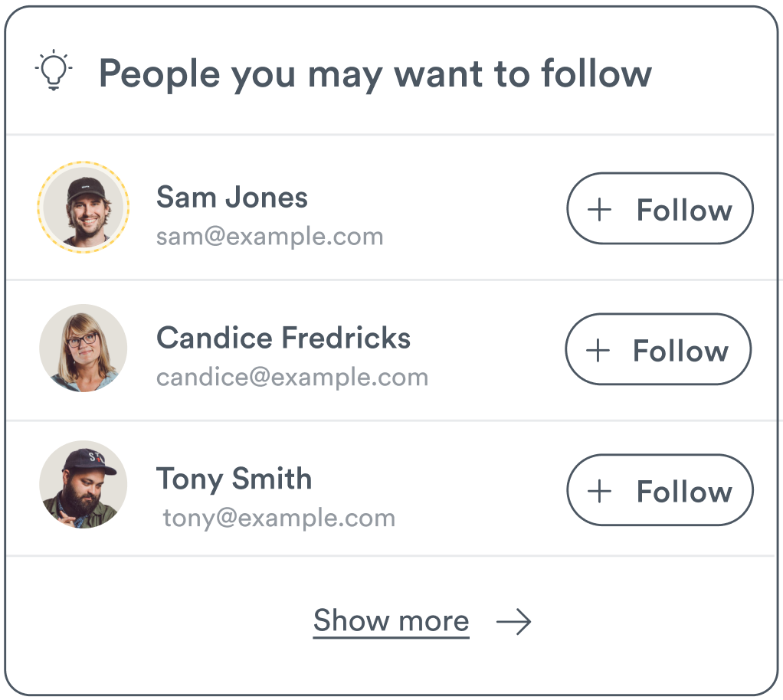Viewport: 783px width, 700px height.
Task: Open the Candice Fredricks name link
Action: click(x=283, y=338)
